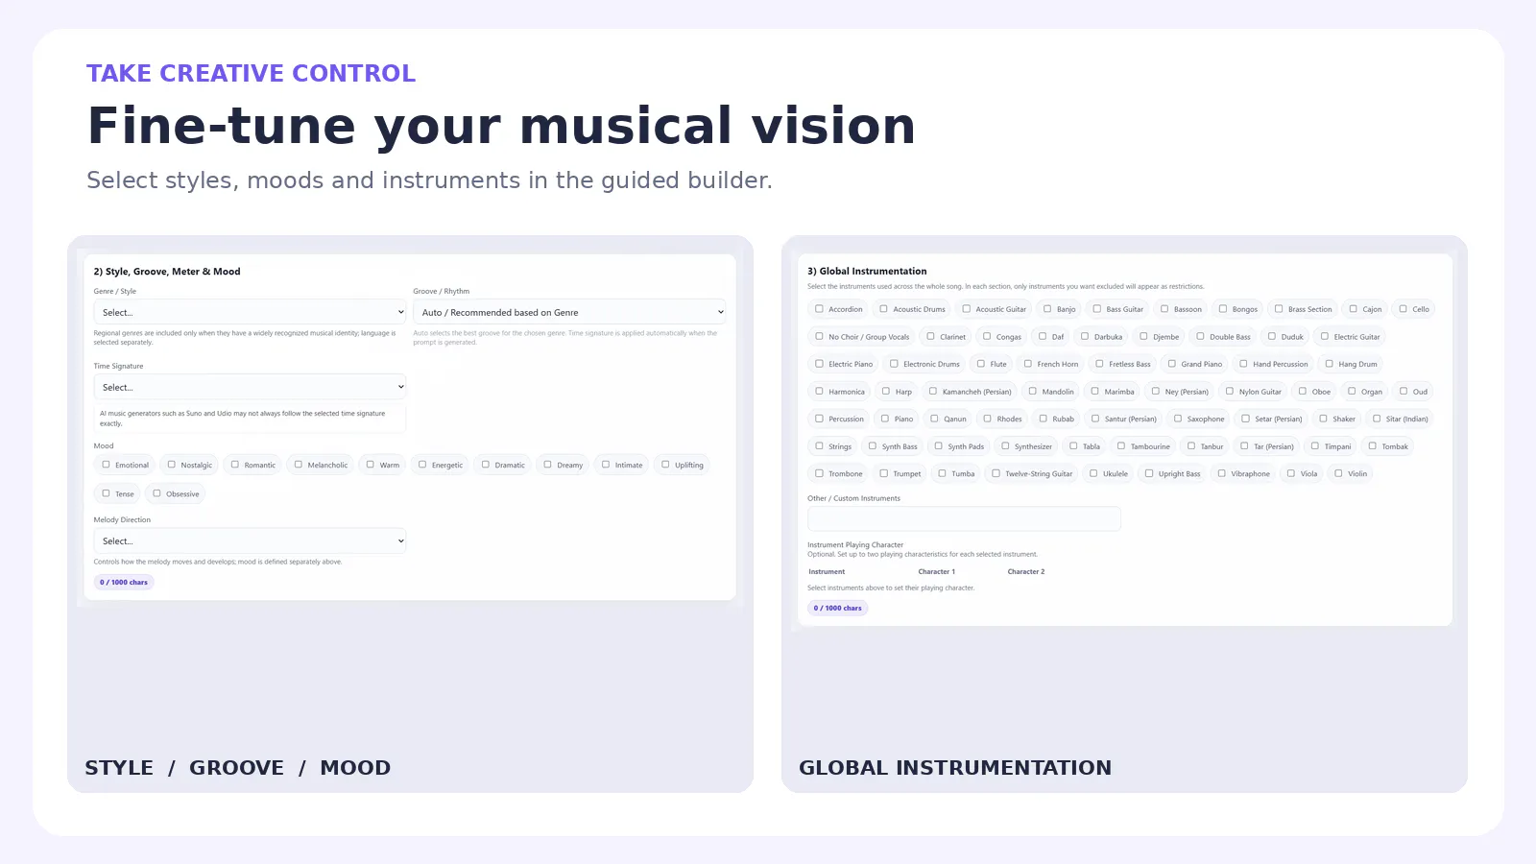Check the Double Bass checkbox
The height and width of the screenshot is (864, 1536).
tap(1201, 336)
